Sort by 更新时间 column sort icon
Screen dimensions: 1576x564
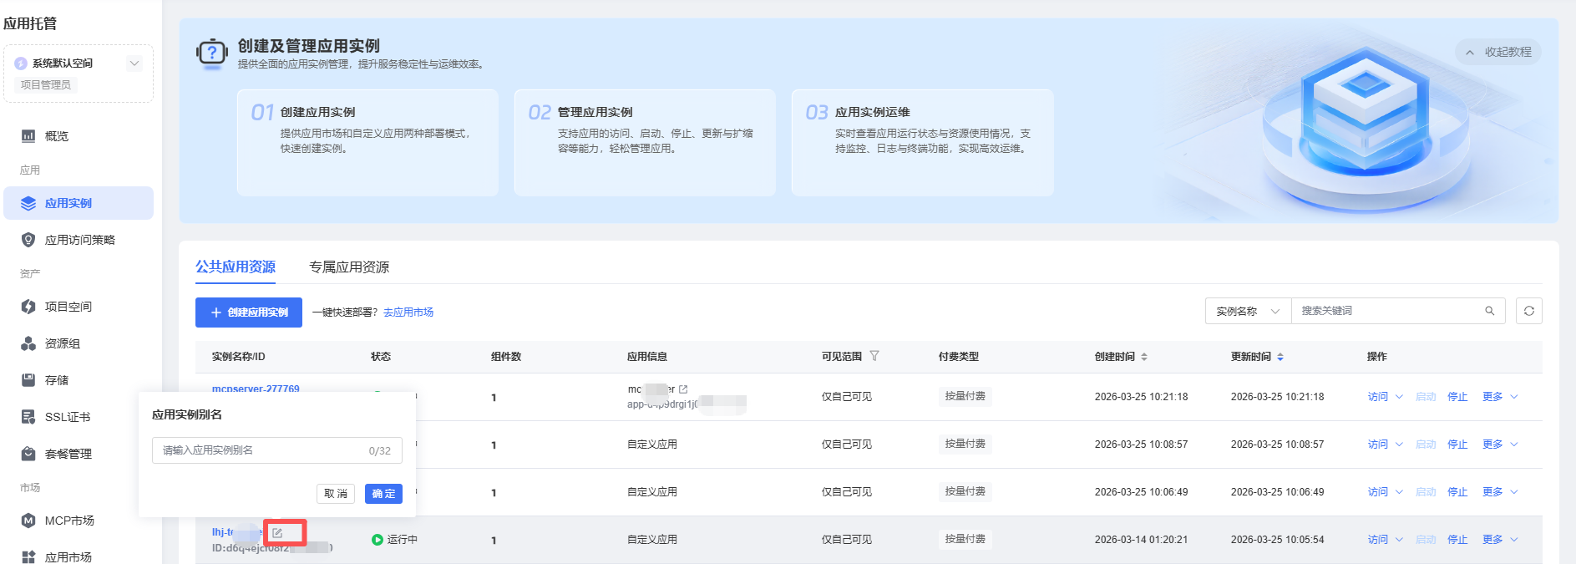tap(1280, 357)
